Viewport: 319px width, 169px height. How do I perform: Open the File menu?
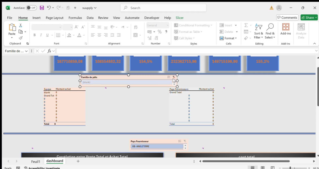pyautogui.click(x=10, y=18)
